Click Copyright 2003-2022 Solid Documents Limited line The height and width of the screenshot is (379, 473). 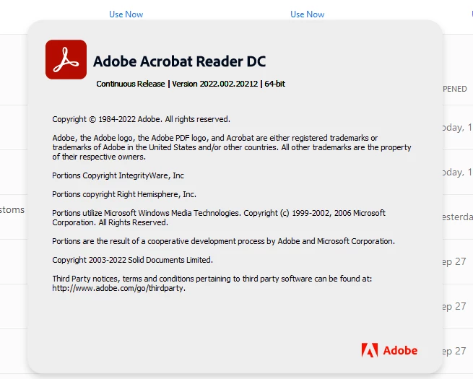click(132, 260)
